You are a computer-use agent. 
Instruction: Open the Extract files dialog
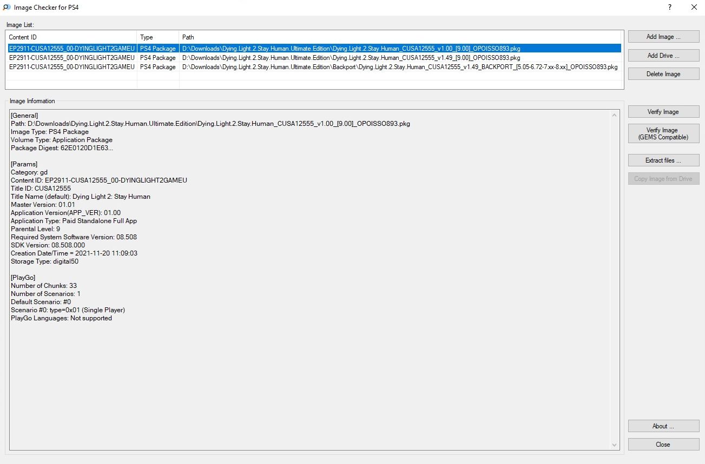click(663, 160)
